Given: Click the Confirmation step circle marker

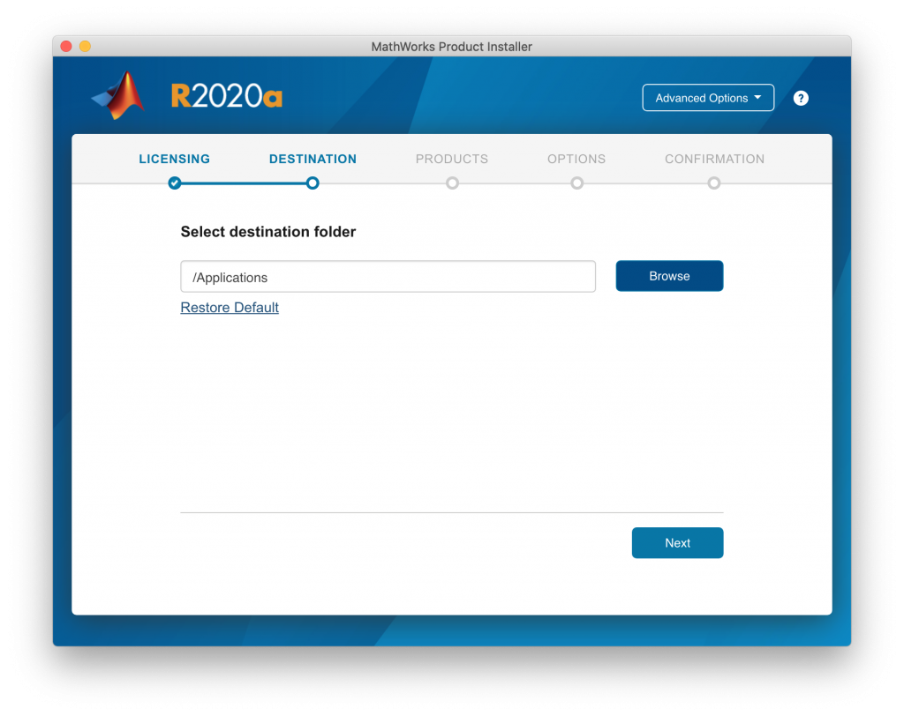Looking at the screenshot, I should tap(713, 183).
